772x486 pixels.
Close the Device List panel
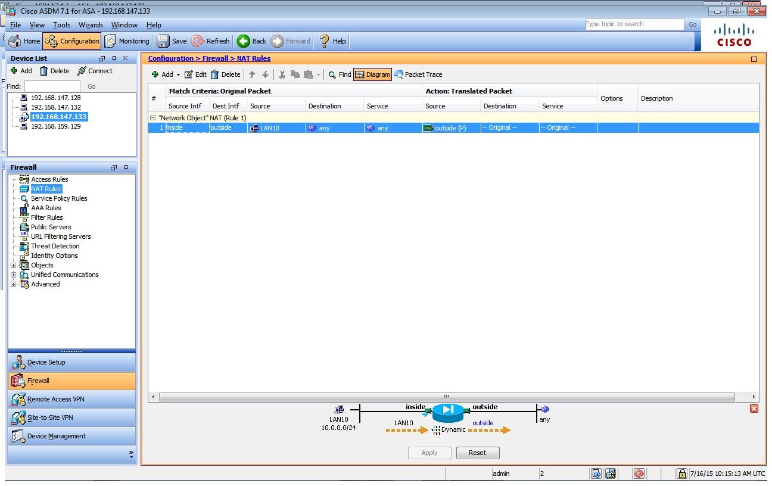pos(125,58)
